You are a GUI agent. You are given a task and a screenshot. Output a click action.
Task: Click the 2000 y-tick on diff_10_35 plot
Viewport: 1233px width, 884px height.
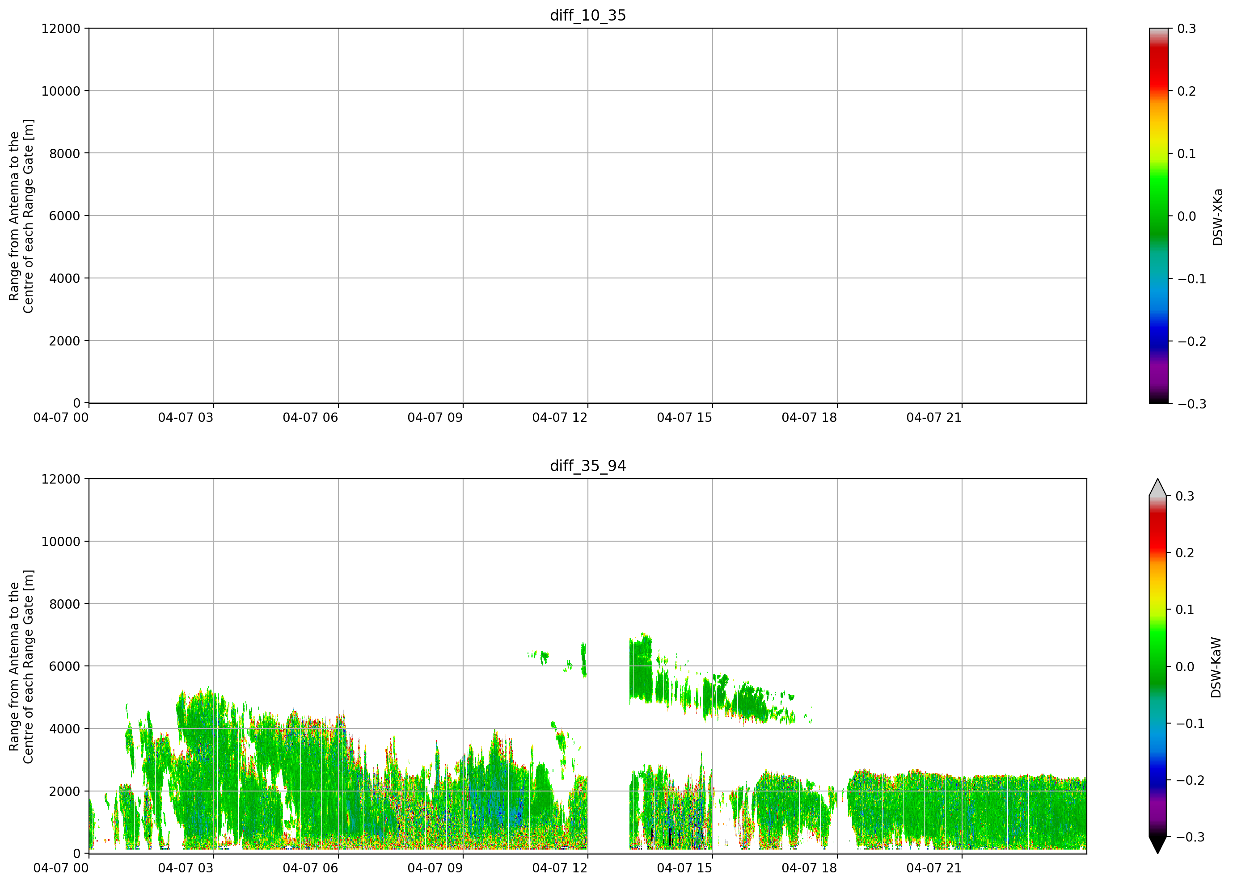[x=65, y=341]
